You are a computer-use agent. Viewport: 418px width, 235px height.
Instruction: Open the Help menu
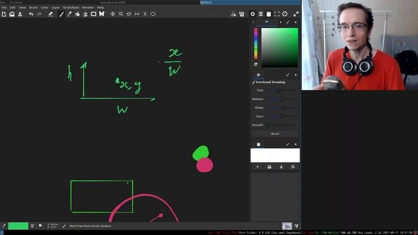100,7
